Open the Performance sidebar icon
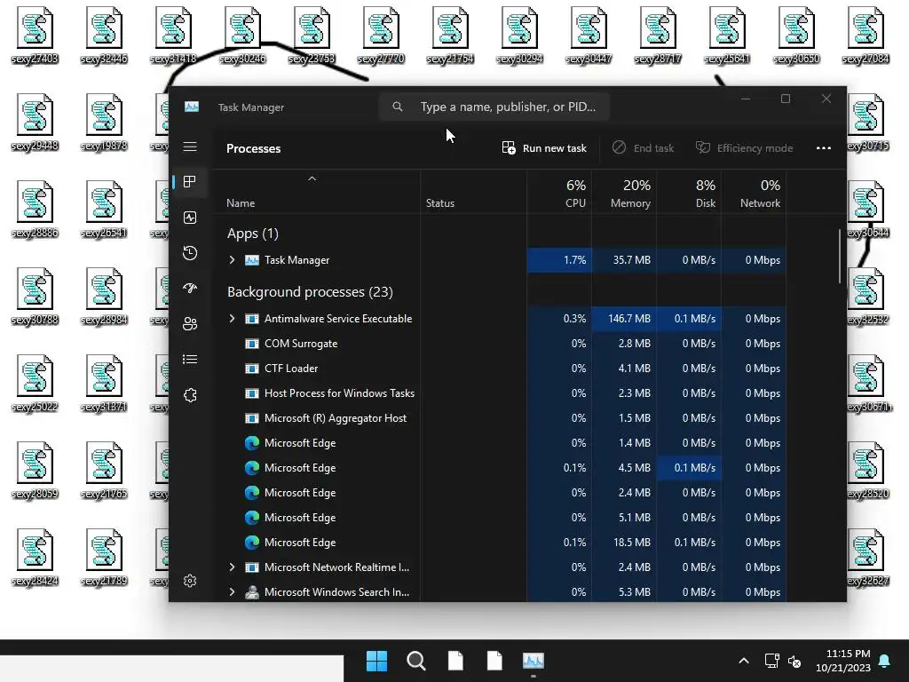This screenshot has width=909, height=682. (190, 218)
